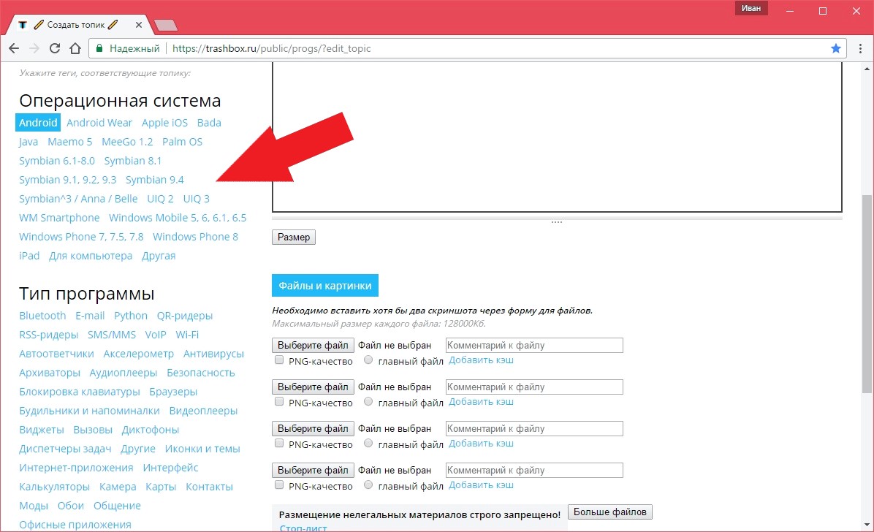Click the second Выберите файл button

[313, 387]
